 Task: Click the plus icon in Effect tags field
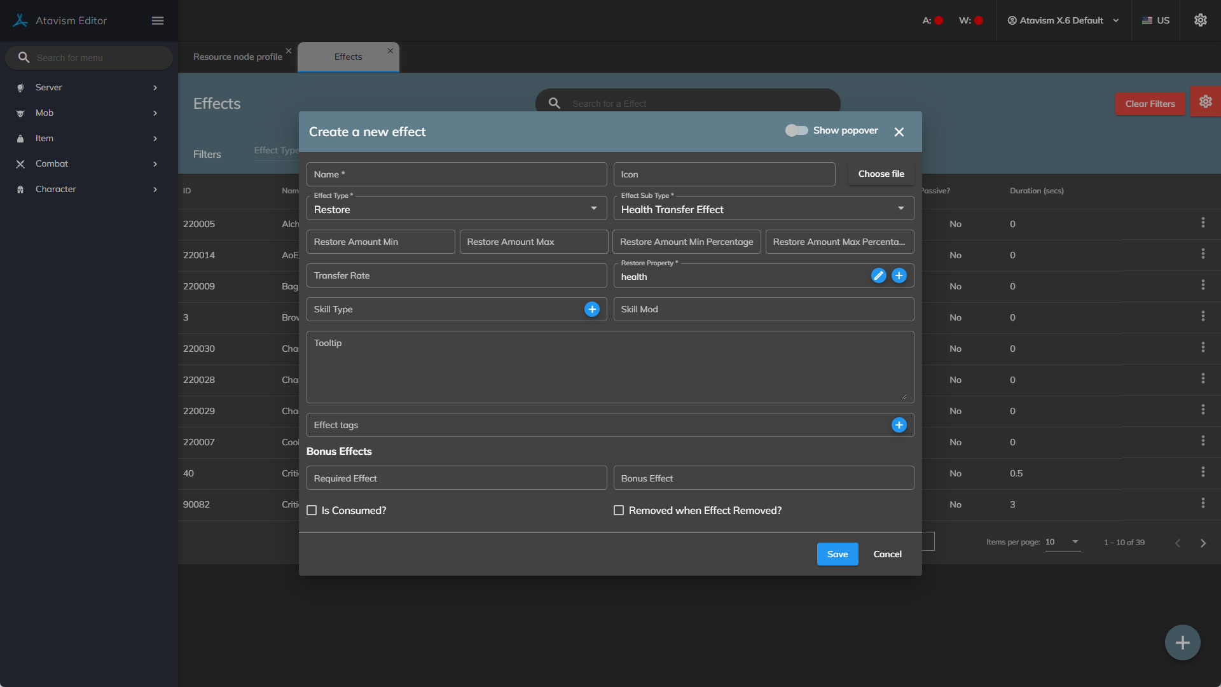[x=899, y=425]
